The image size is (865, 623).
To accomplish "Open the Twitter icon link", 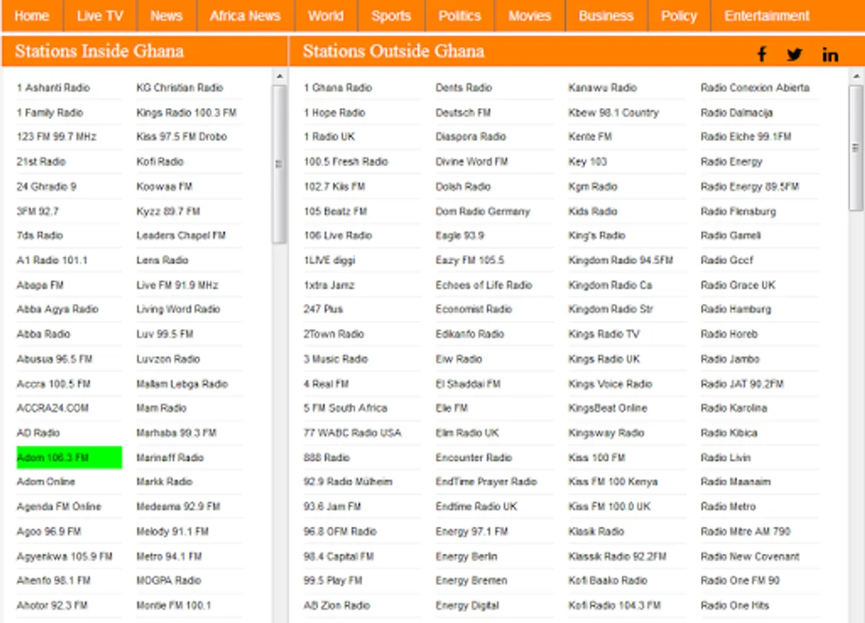I will coord(794,54).
